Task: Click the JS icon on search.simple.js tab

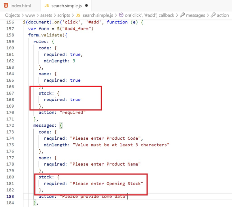Action: pyautogui.click(x=45, y=6)
